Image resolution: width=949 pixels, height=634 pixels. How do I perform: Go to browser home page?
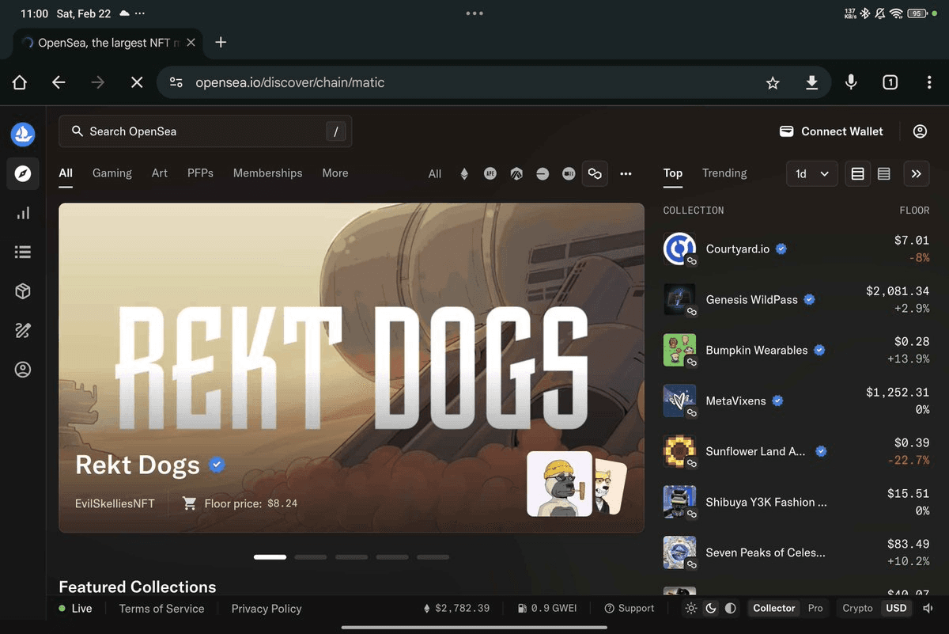click(20, 82)
